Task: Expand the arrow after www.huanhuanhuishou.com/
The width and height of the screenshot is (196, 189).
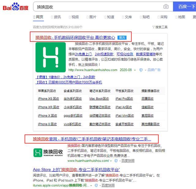Action: [x=111, y=161]
